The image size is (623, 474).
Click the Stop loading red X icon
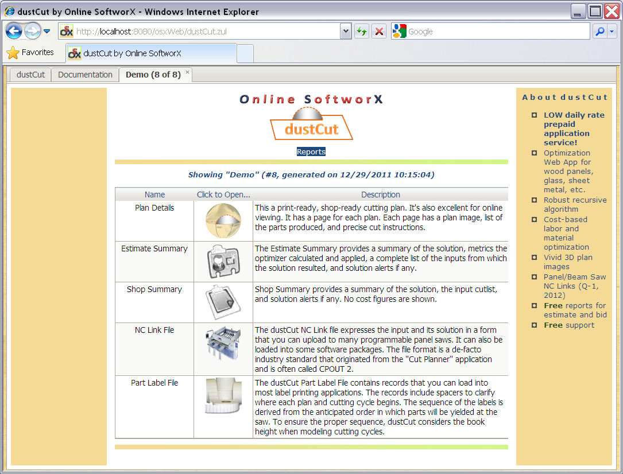point(379,31)
